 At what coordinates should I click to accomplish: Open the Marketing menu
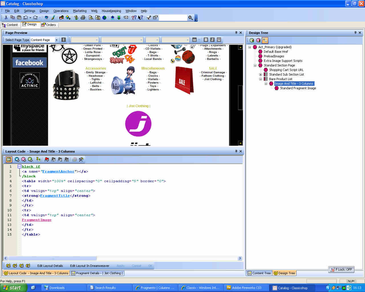[80, 11]
